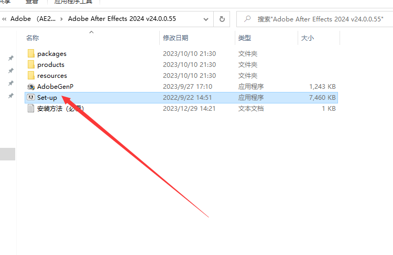393x255 pixels.
Task: Open the address bar history dropdown
Action: (206, 19)
